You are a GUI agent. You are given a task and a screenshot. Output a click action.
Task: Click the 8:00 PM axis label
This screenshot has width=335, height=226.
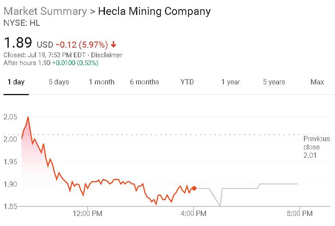300,214
